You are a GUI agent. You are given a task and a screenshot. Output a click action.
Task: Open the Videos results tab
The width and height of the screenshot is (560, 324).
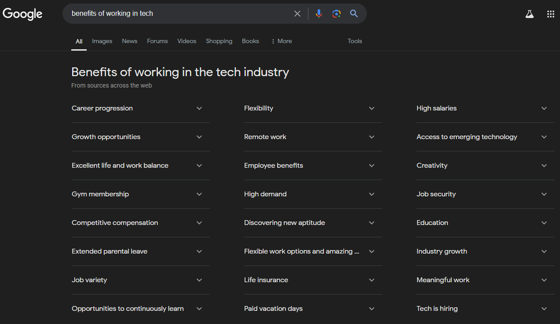pyautogui.click(x=186, y=41)
